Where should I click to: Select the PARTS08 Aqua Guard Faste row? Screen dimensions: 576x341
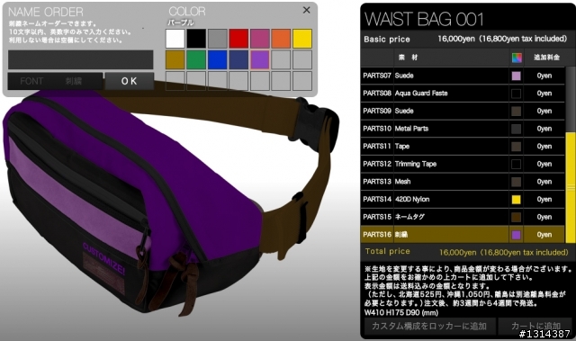tap(463, 94)
